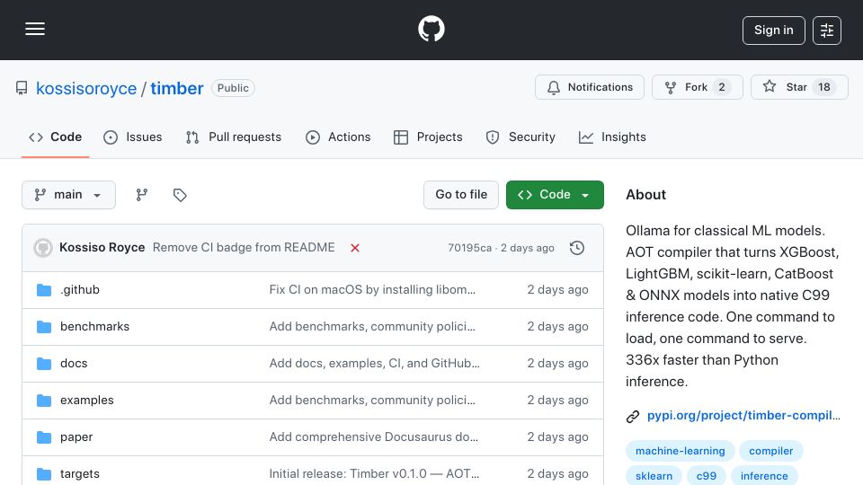Open commit history clock icon
The width and height of the screenshot is (863, 485).
(x=577, y=248)
